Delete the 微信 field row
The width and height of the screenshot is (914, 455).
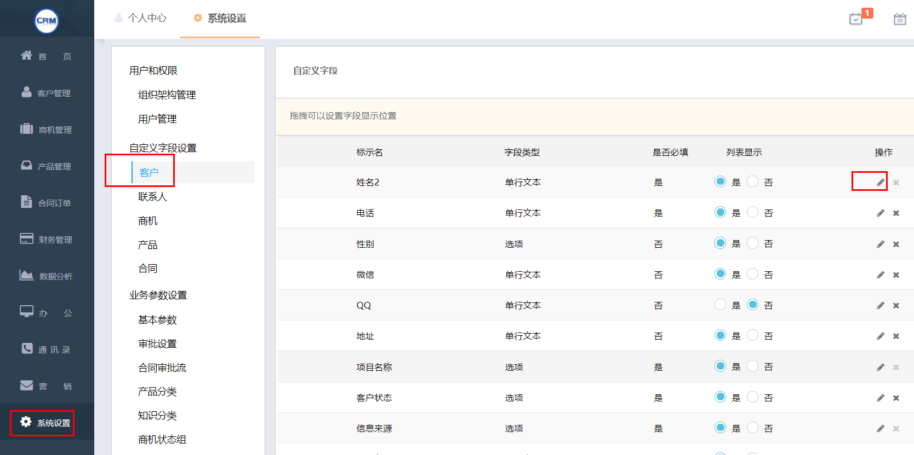coord(896,275)
